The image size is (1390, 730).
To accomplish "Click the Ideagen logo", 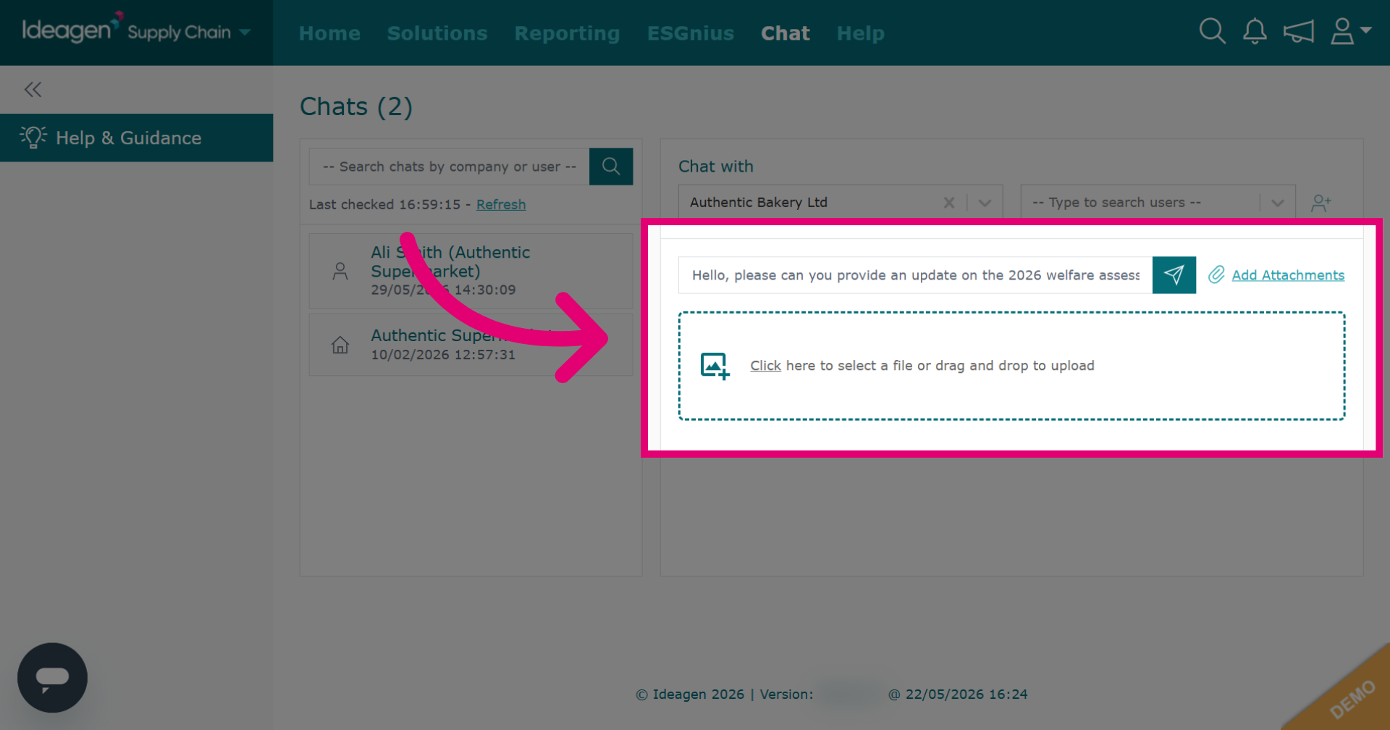I will point(71,29).
